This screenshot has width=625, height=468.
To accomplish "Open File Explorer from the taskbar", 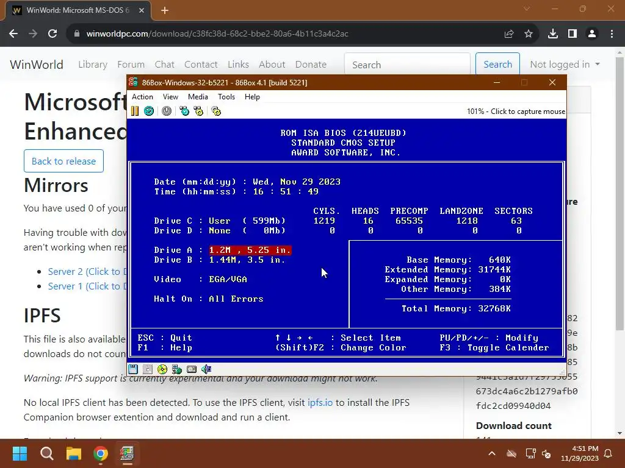I will pyautogui.click(x=74, y=453).
